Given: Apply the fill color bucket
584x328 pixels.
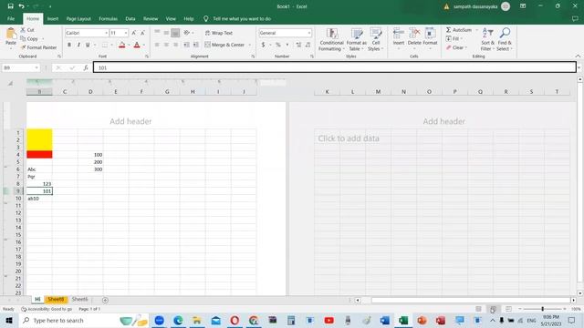Looking at the screenshot, I should [x=121, y=45].
